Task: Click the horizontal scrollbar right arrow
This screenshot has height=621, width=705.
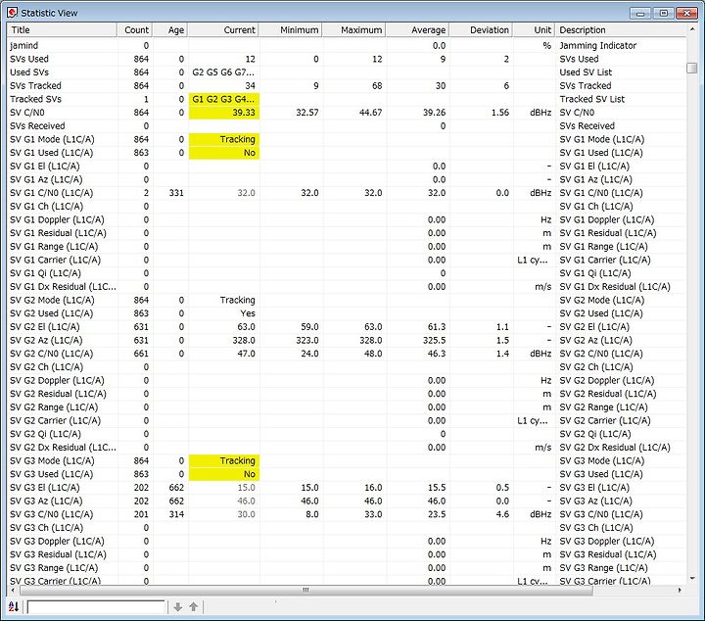Action: pyautogui.click(x=680, y=590)
